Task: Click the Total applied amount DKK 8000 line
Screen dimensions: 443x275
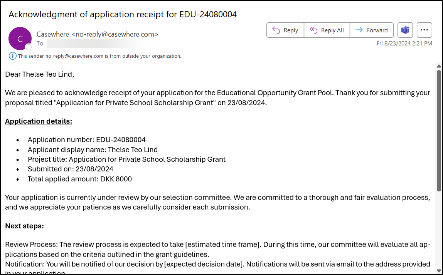Action: (x=80, y=179)
